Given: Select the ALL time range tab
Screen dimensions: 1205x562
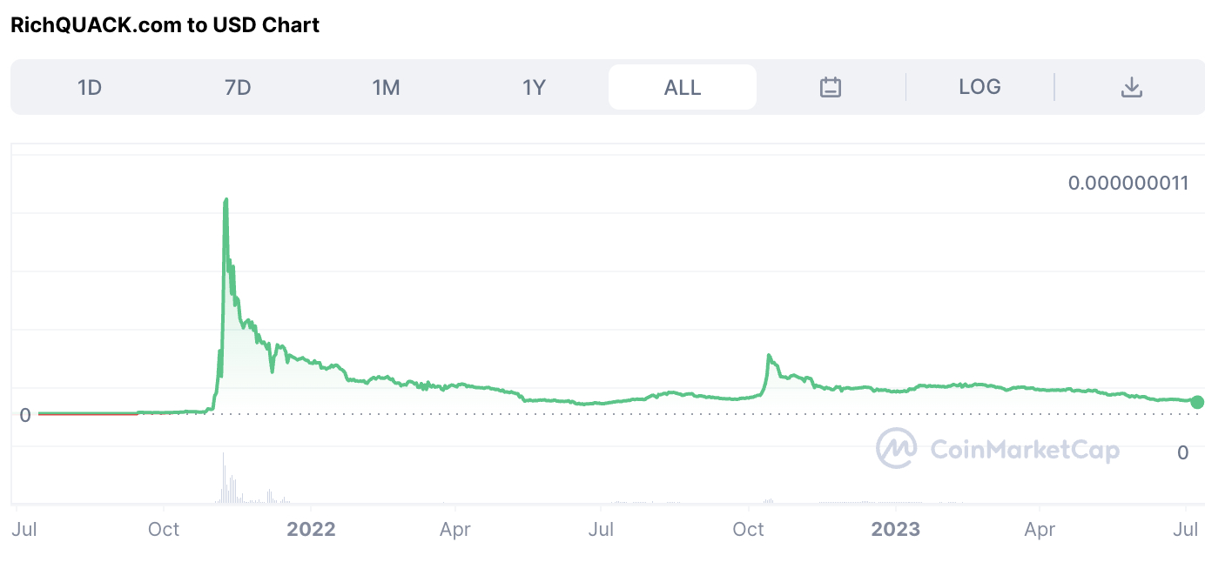Looking at the screenshot, I should click(683, 87).
